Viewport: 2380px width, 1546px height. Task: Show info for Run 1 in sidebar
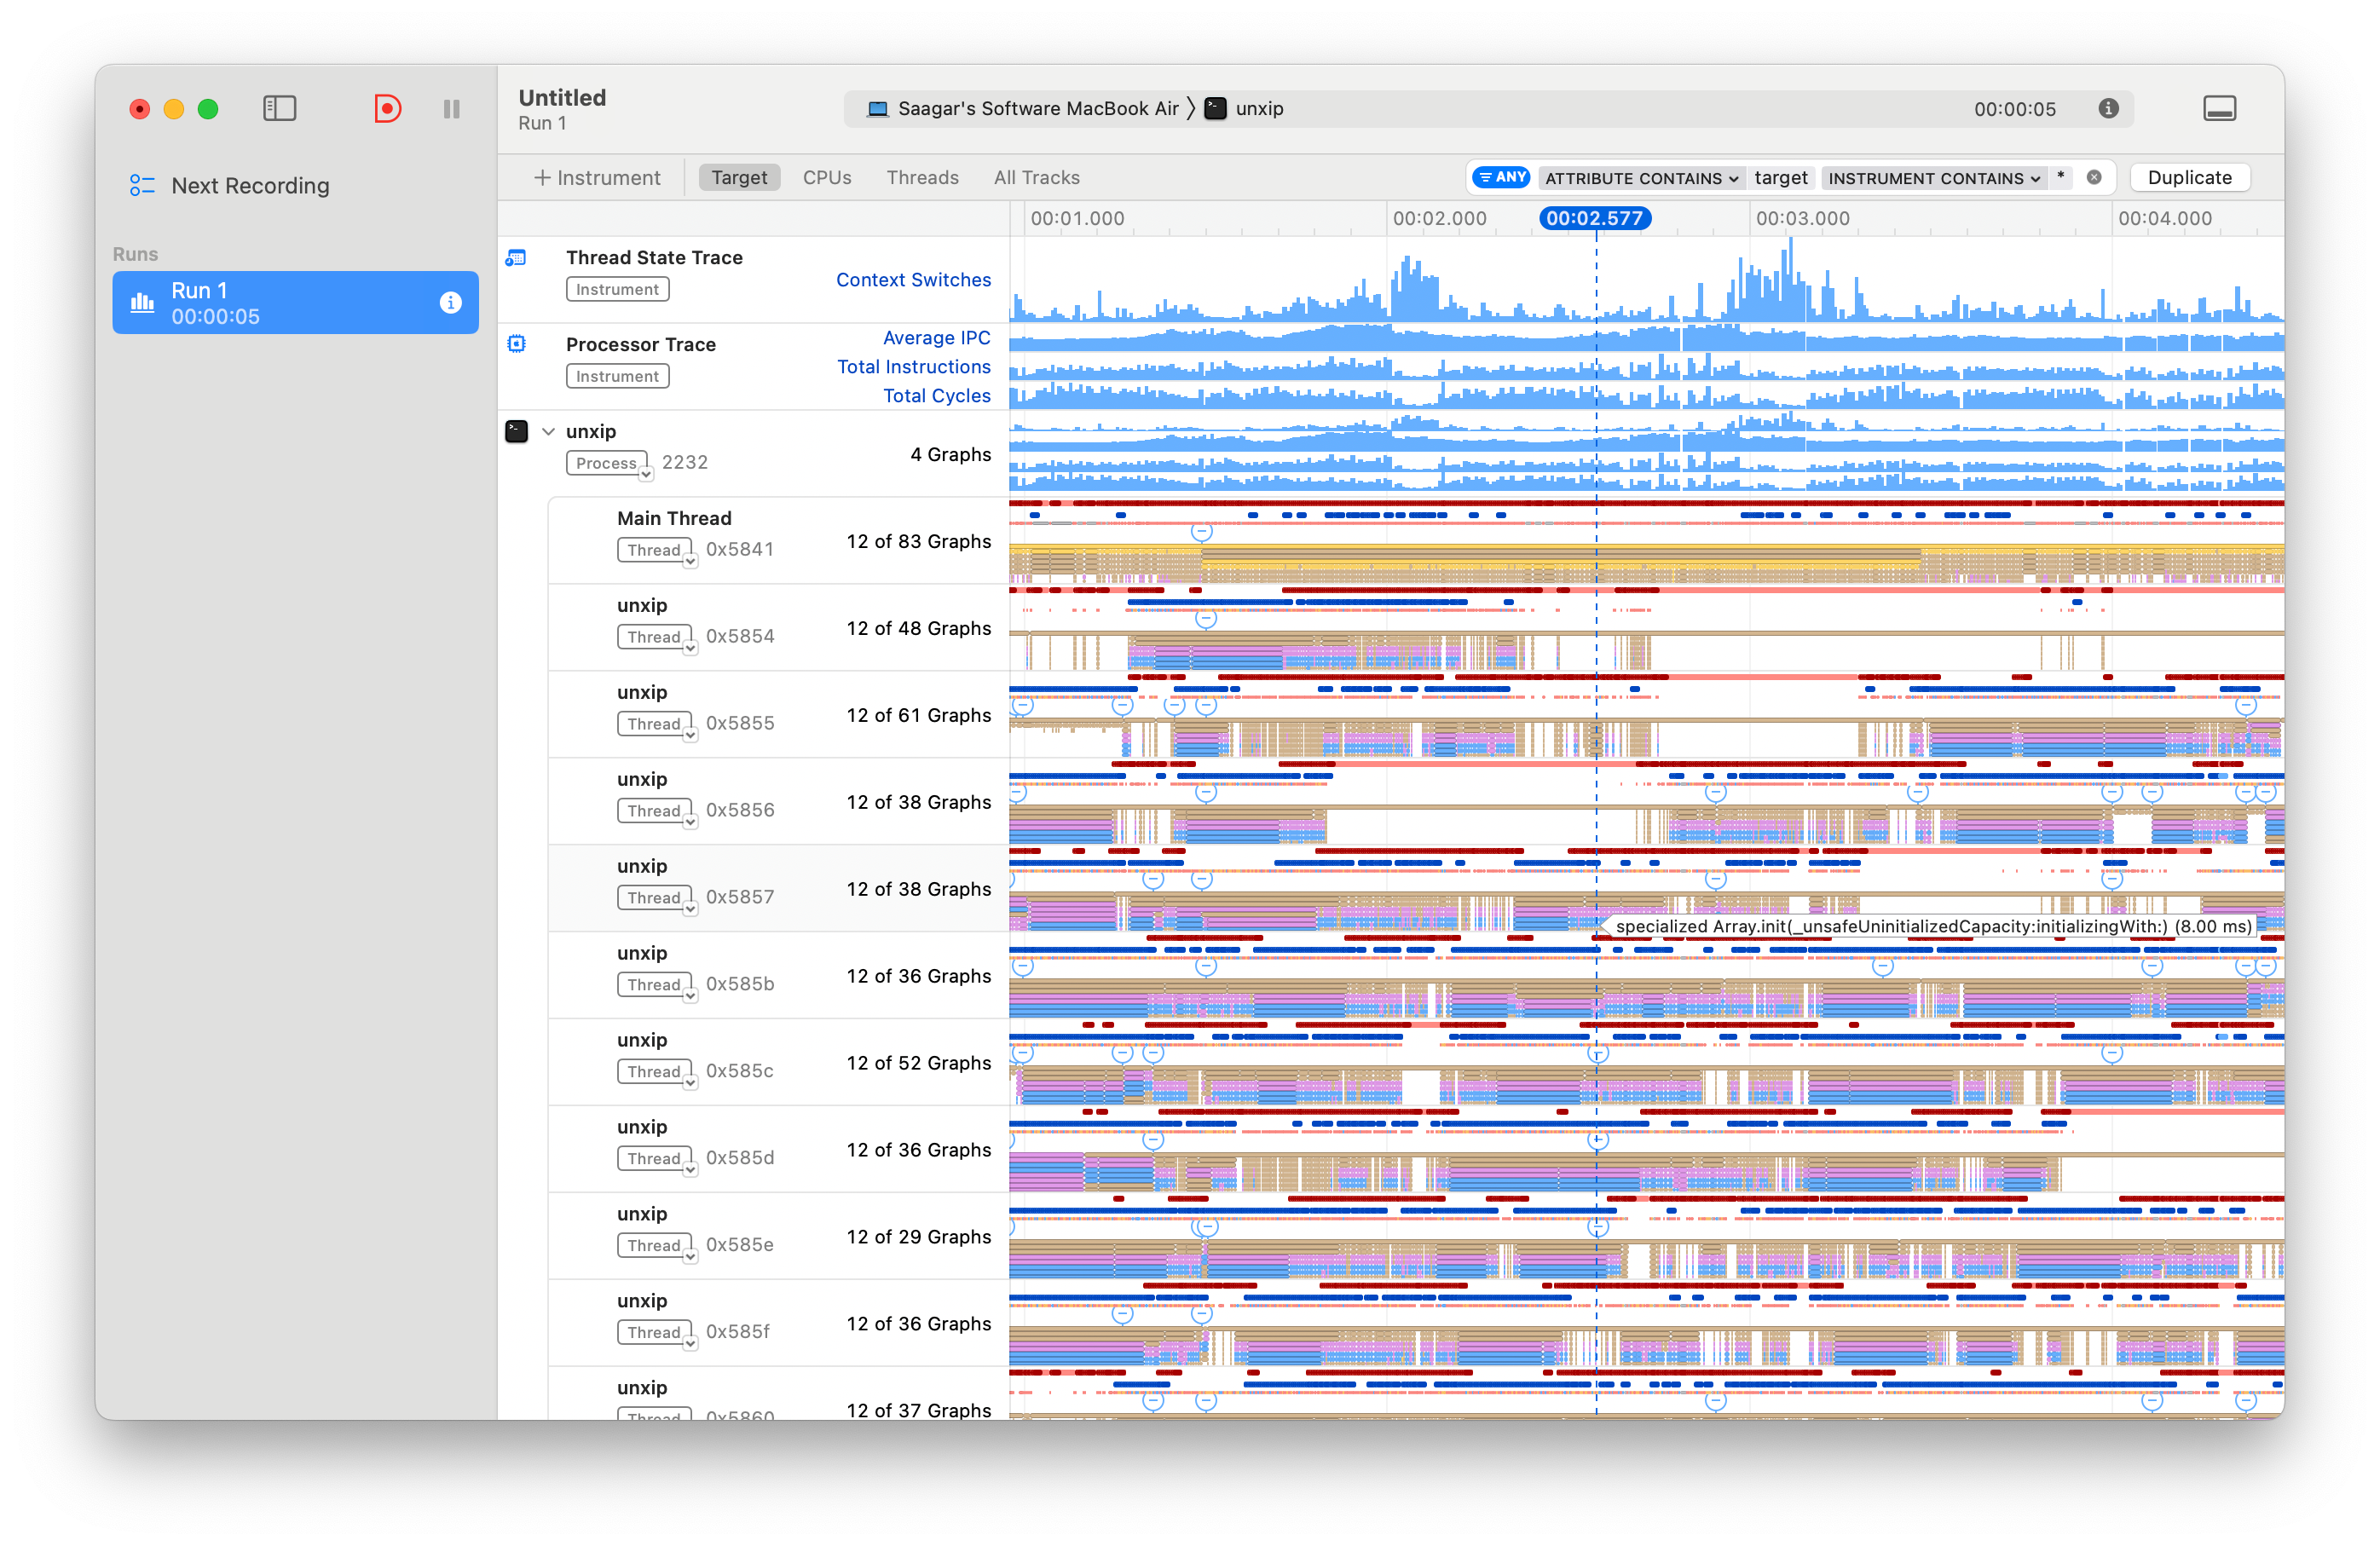pyautogui.click(x=451, y=302)
